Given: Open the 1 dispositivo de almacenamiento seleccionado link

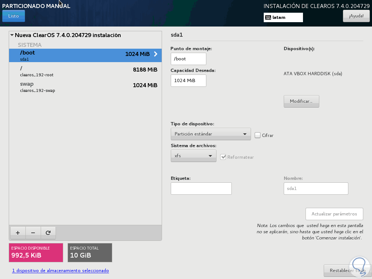Looking at the screenshot, I should (x=61, y=270).
